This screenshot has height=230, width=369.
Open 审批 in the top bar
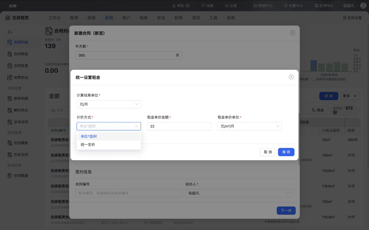click(x=181, y=5)
